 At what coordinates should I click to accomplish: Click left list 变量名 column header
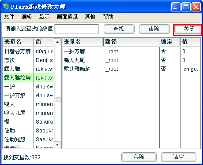pos(18,42)
